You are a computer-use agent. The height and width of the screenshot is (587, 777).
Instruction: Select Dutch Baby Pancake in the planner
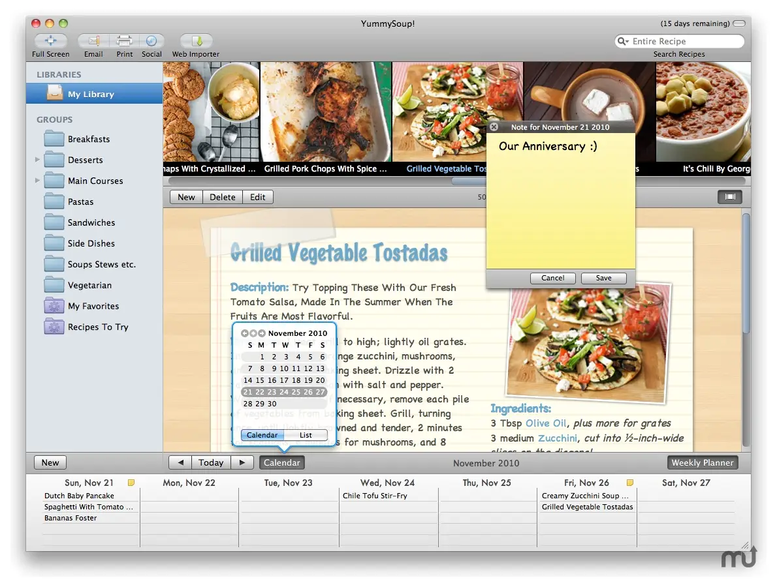pyautogui.click(x=79, y=496)
